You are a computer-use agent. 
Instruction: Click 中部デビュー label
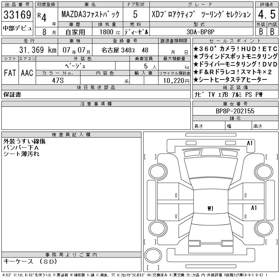click(17, 28)
